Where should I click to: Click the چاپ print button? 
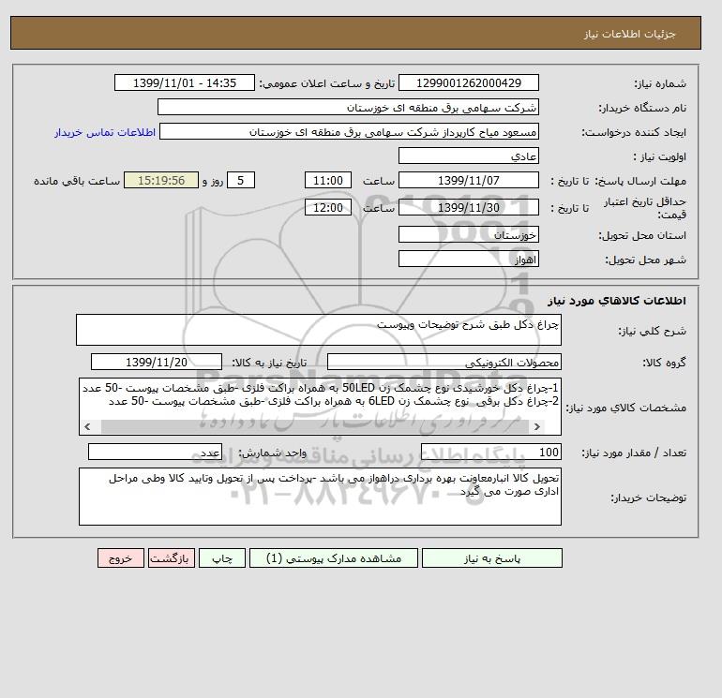click(222, 558)
